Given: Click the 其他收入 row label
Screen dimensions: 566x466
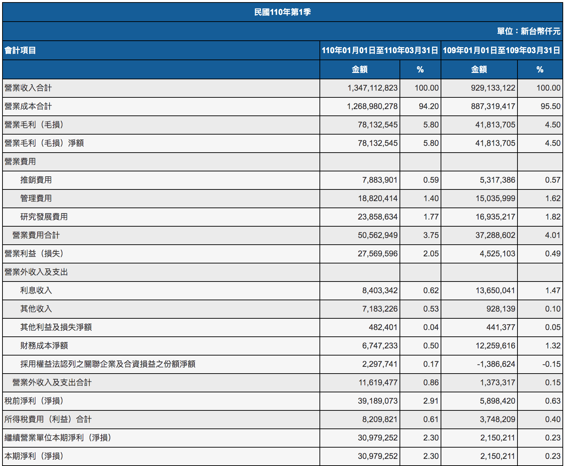Looking at the screenshot, I should (36, 309).
